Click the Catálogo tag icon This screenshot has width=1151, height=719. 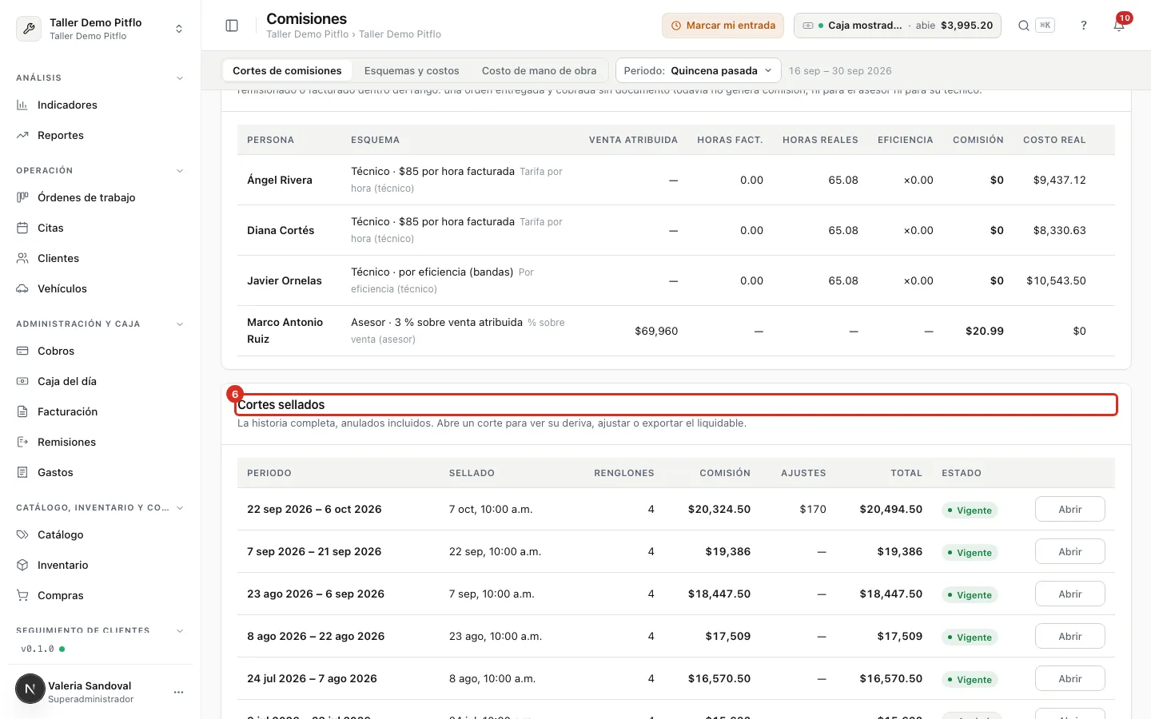point(22,534)
